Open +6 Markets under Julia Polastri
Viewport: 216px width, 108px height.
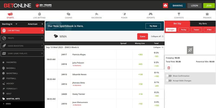pyautogui.click(x=77, y=65)
